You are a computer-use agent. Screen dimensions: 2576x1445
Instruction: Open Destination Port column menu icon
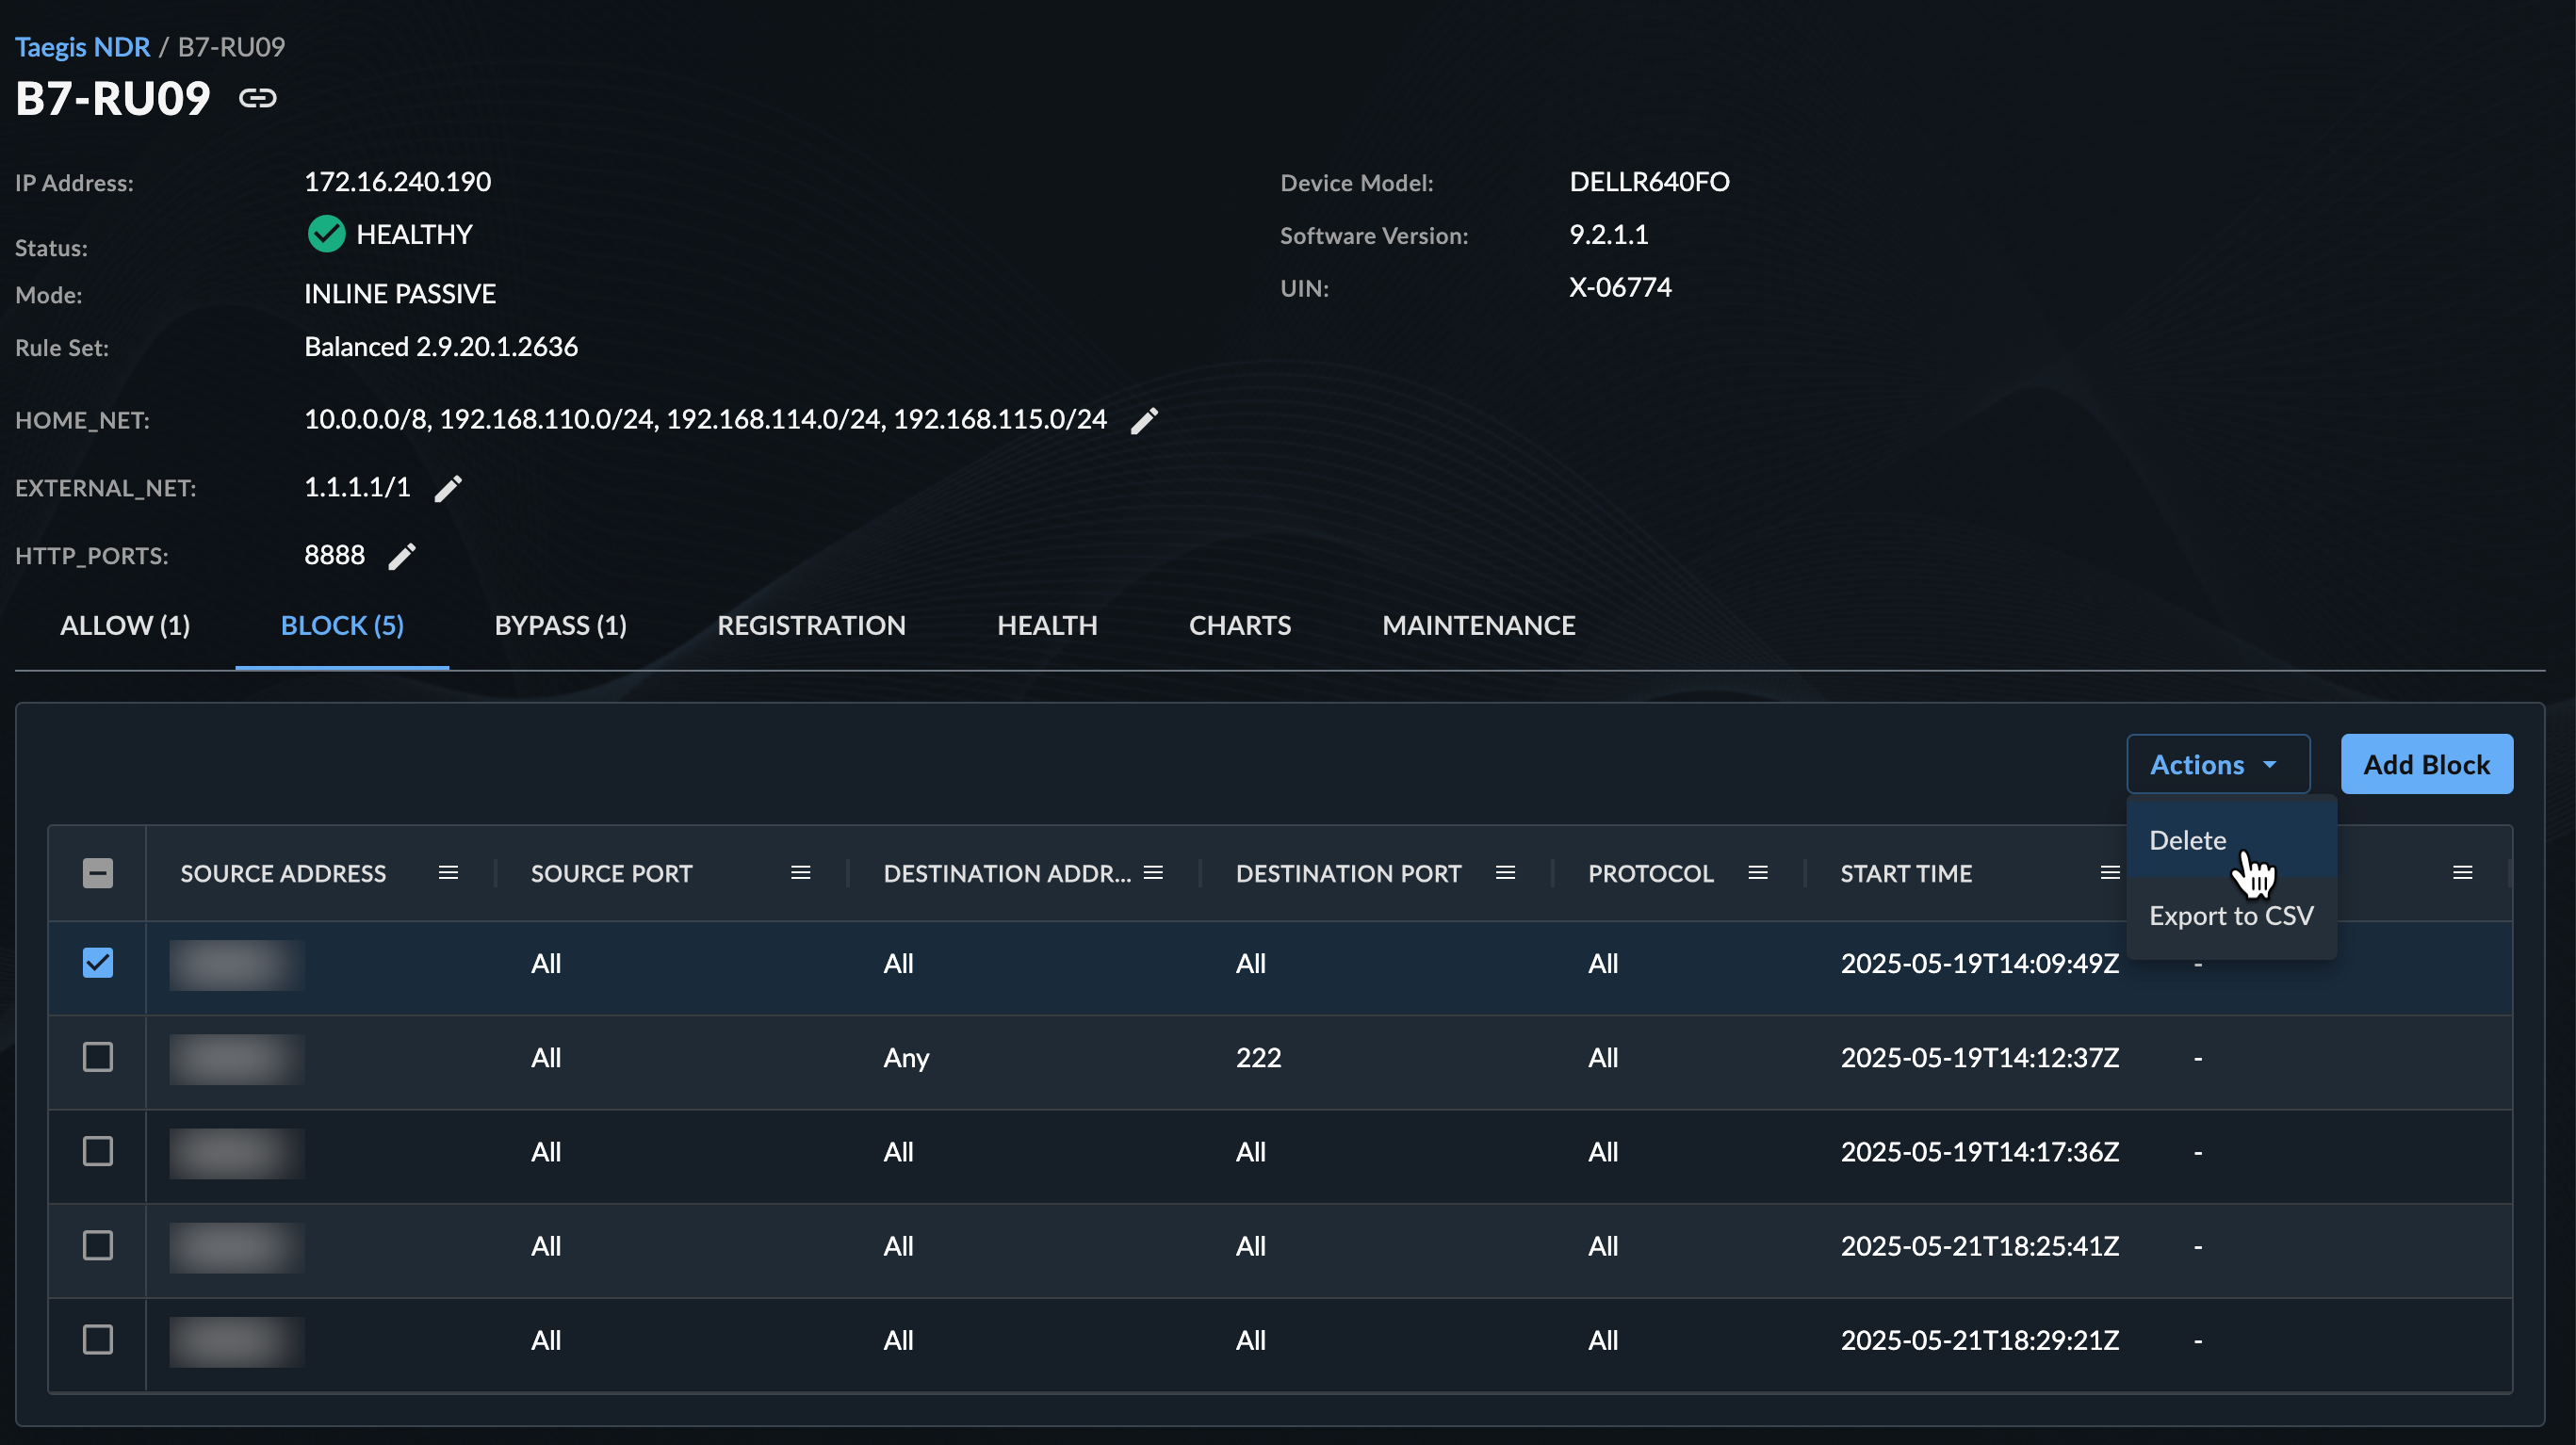coord(1505,873)
